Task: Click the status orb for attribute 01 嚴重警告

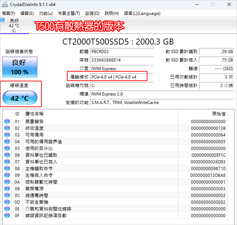Action: [7, 121]
